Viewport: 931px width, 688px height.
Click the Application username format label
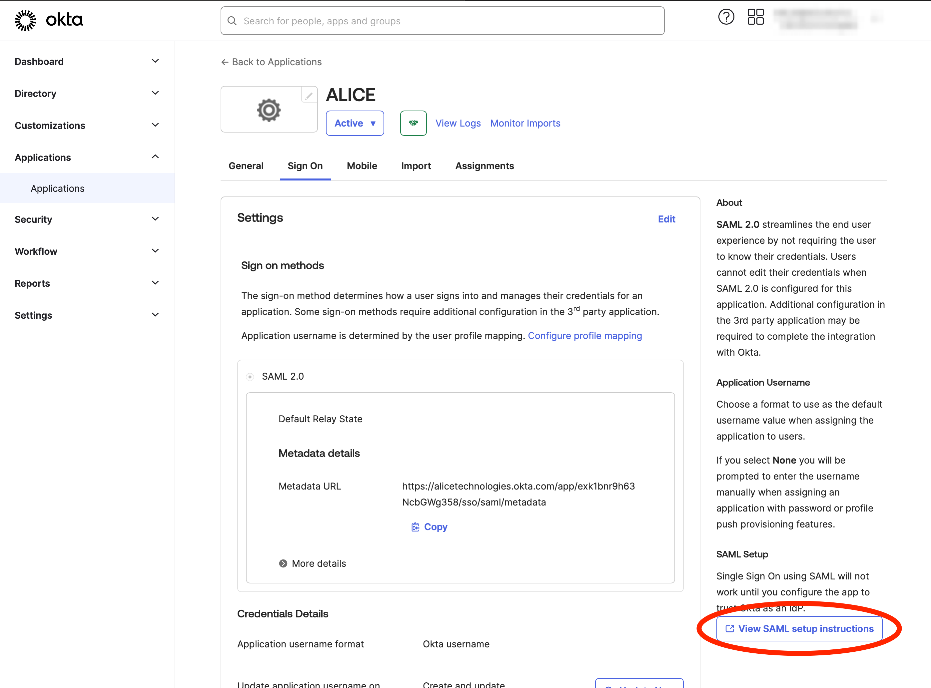point(301,644)
